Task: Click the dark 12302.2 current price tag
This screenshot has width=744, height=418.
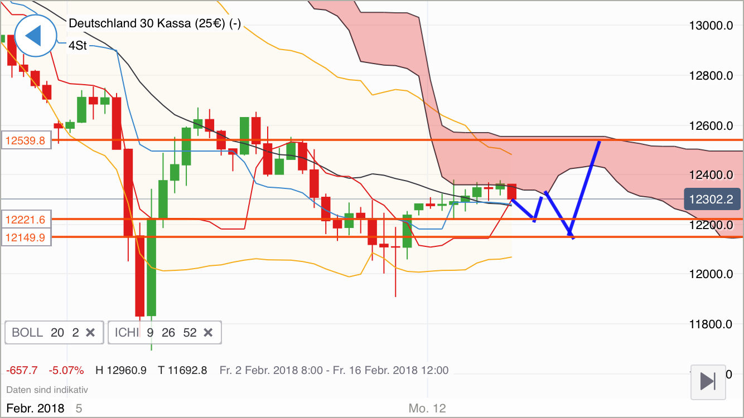Action: 712,199
